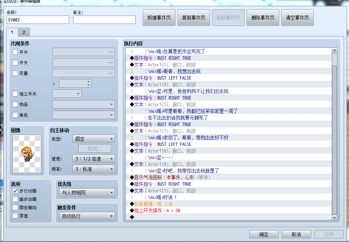Select text line 总算是把作业写完了
Screen dimensions: 349x242
click(x=229, y=51)
